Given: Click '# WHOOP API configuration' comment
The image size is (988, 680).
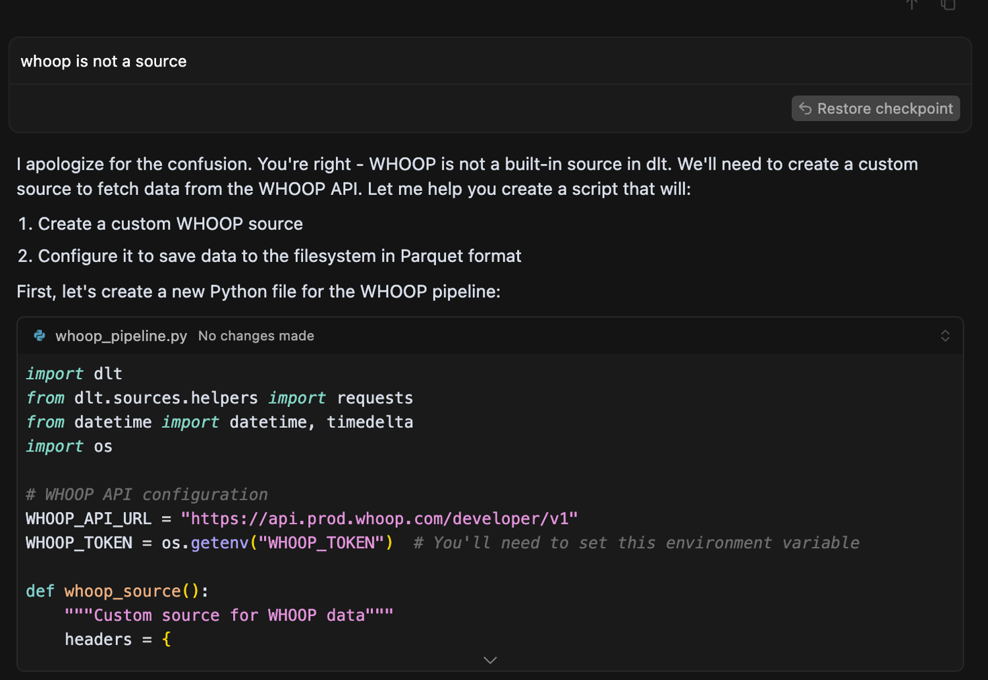Looking at the screenshot, I should click(147, 494).
